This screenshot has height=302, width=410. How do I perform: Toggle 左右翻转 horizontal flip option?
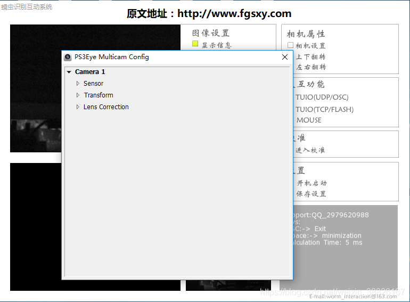310,67
